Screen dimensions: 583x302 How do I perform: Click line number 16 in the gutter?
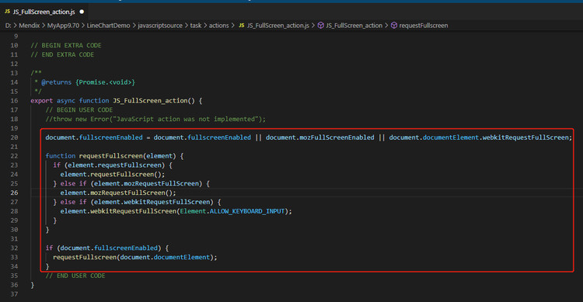(x=14, y=101)
